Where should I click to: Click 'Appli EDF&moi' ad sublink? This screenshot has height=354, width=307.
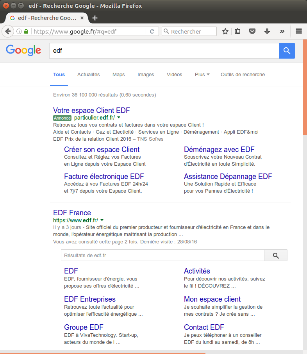[241, 132]
